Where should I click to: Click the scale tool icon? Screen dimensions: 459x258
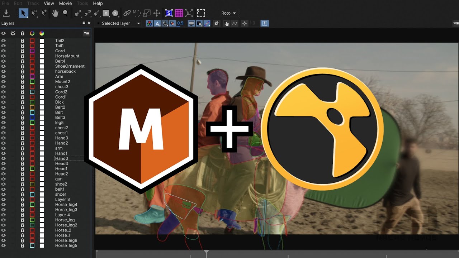coord(147,13)
